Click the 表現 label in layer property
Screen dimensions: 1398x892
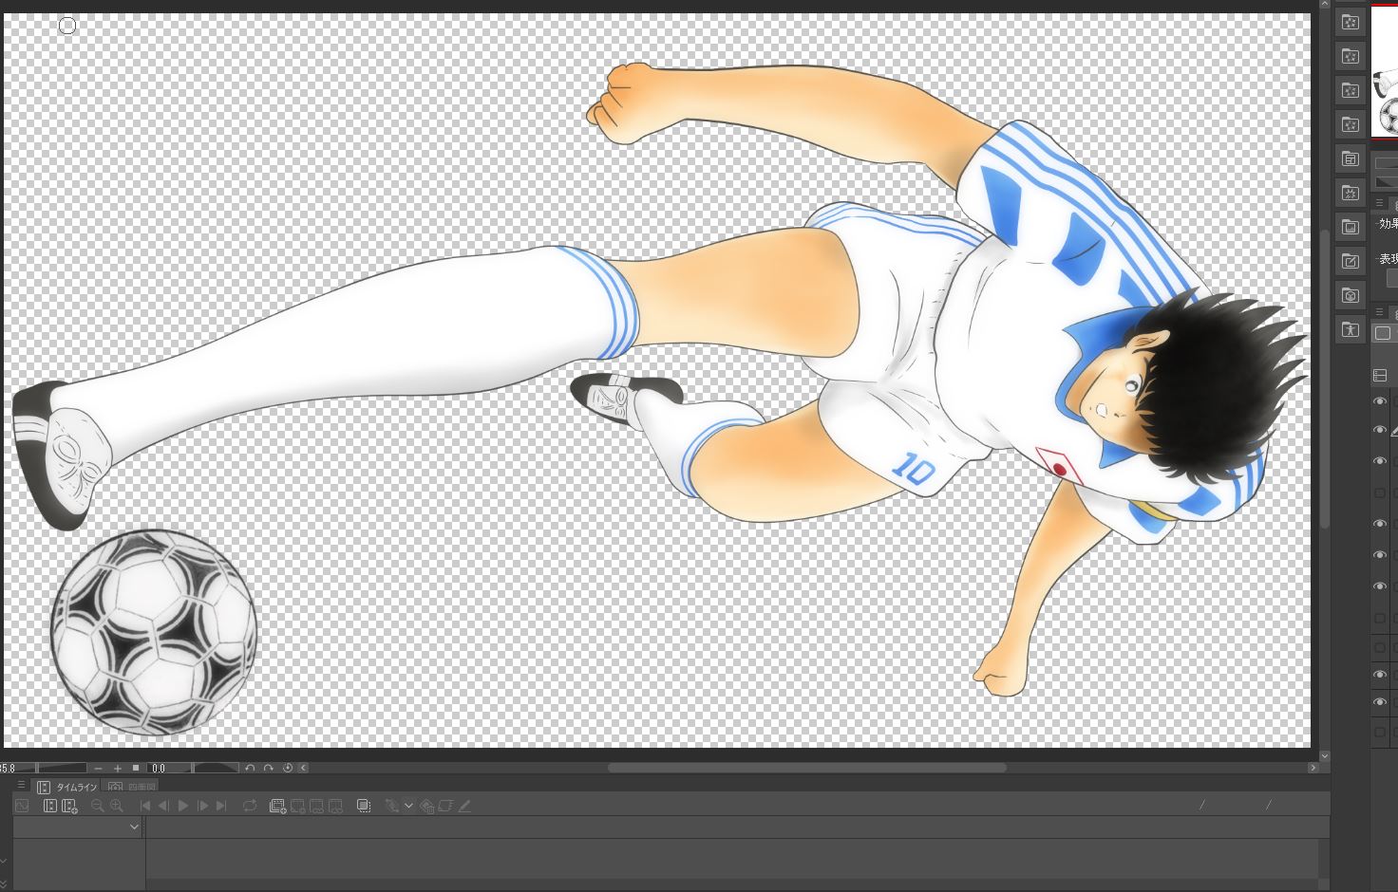point(1389,259)
